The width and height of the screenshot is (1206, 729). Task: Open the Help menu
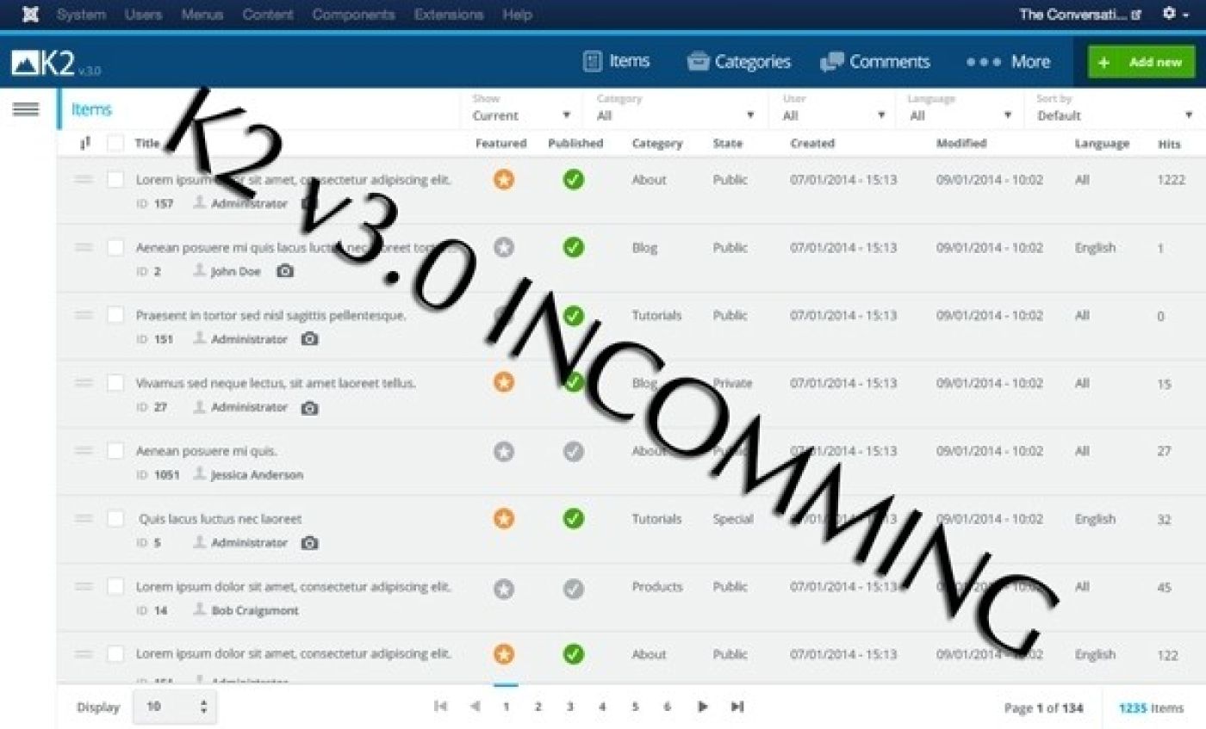pos(517,15)
